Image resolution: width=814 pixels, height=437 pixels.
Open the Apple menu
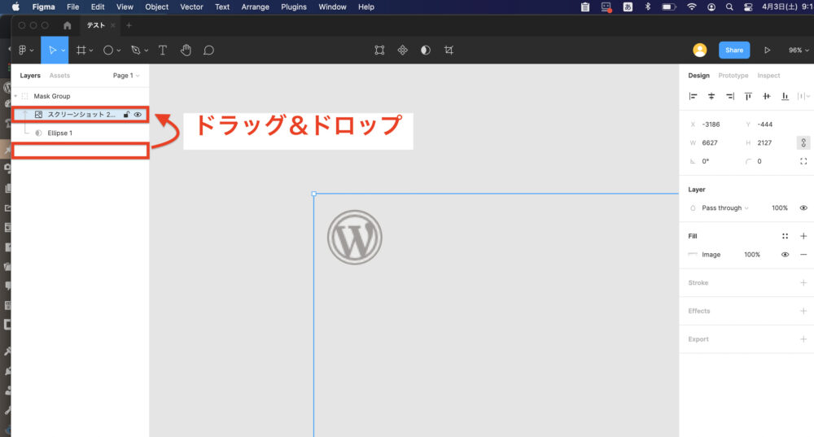(15, 7)
